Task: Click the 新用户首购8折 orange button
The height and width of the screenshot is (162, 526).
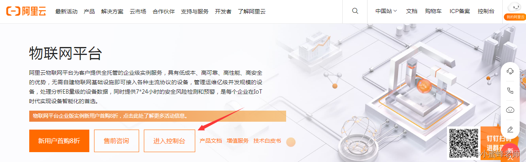Action: point(59,141)
